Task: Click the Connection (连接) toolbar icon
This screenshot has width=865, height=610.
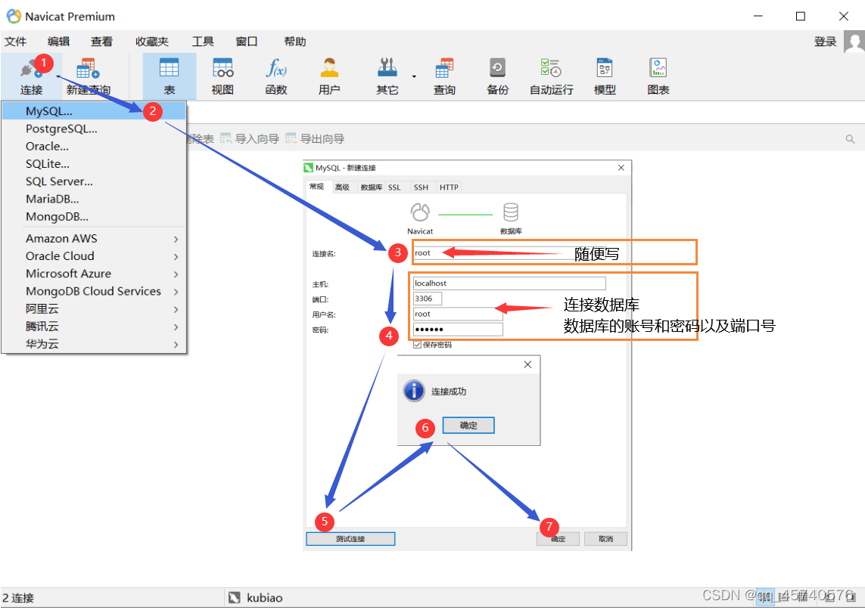Action: (x=31, y=76)
